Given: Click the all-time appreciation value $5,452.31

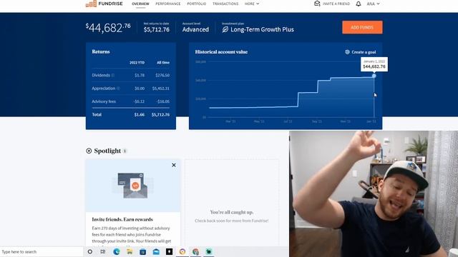Looking at the screenshot, I should tap(160, 89).
